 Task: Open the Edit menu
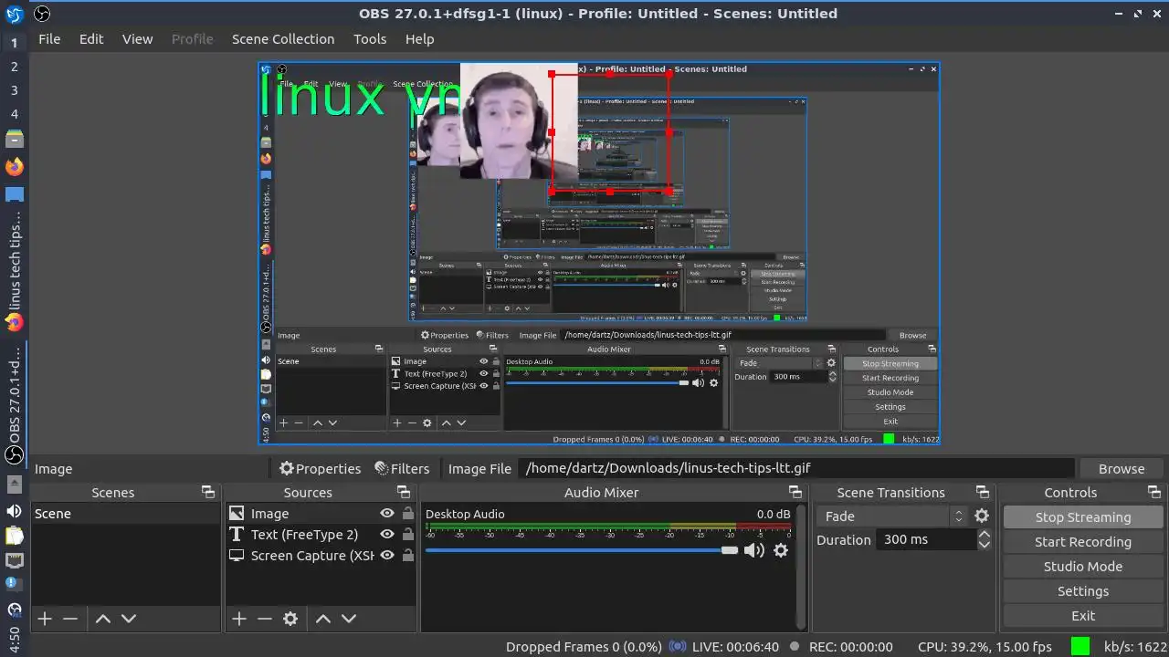(91, 39)
